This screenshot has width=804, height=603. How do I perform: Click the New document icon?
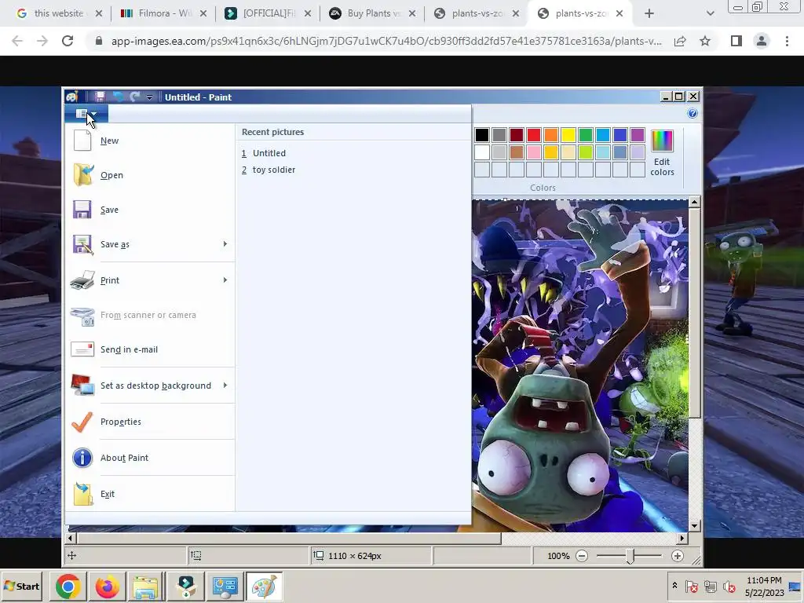point(82,140)
